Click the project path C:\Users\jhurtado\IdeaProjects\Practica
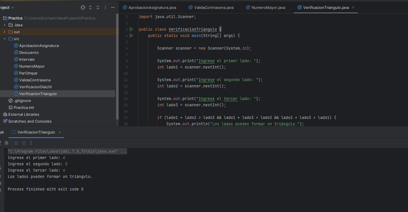 (x=60, y=18)
